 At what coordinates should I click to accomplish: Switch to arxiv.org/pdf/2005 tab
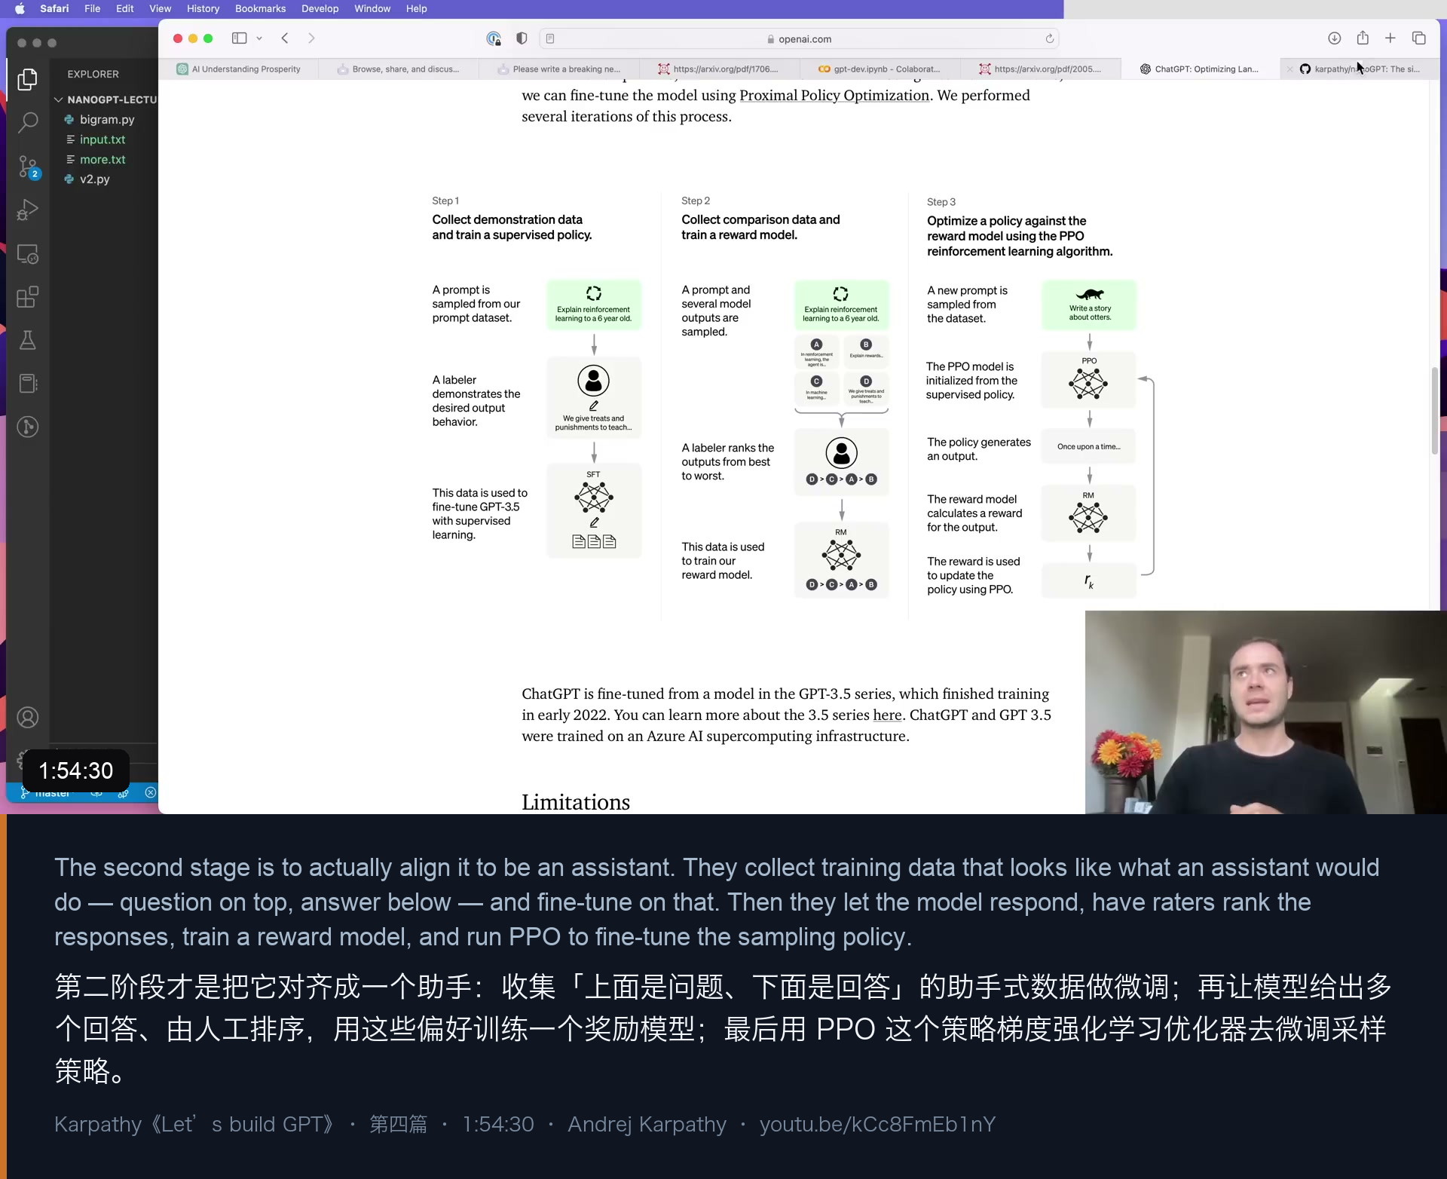[x=1041, y=69]
